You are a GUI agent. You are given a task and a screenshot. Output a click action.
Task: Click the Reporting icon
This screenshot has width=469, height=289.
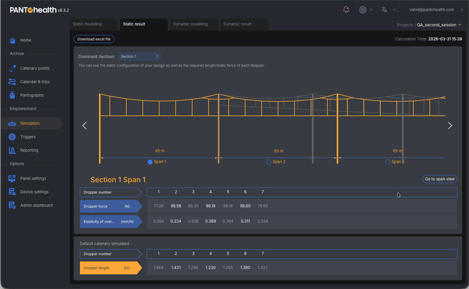(12, 150)
